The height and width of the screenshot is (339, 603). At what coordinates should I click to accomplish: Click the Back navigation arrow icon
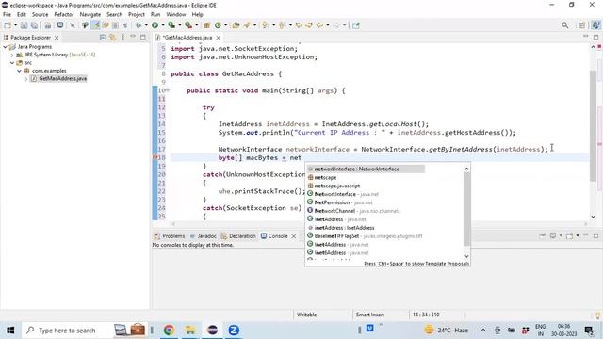click(x=319, y=25)
